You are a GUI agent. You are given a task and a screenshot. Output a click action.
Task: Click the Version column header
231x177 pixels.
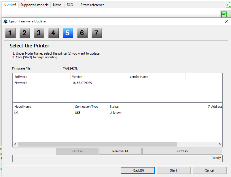click(x=99, y=77)
